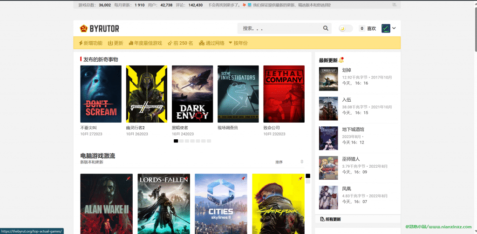This screenshot has height=234, width=477.
Task: Open the 巫师猎人 update thumbnail
Action: 328,168
